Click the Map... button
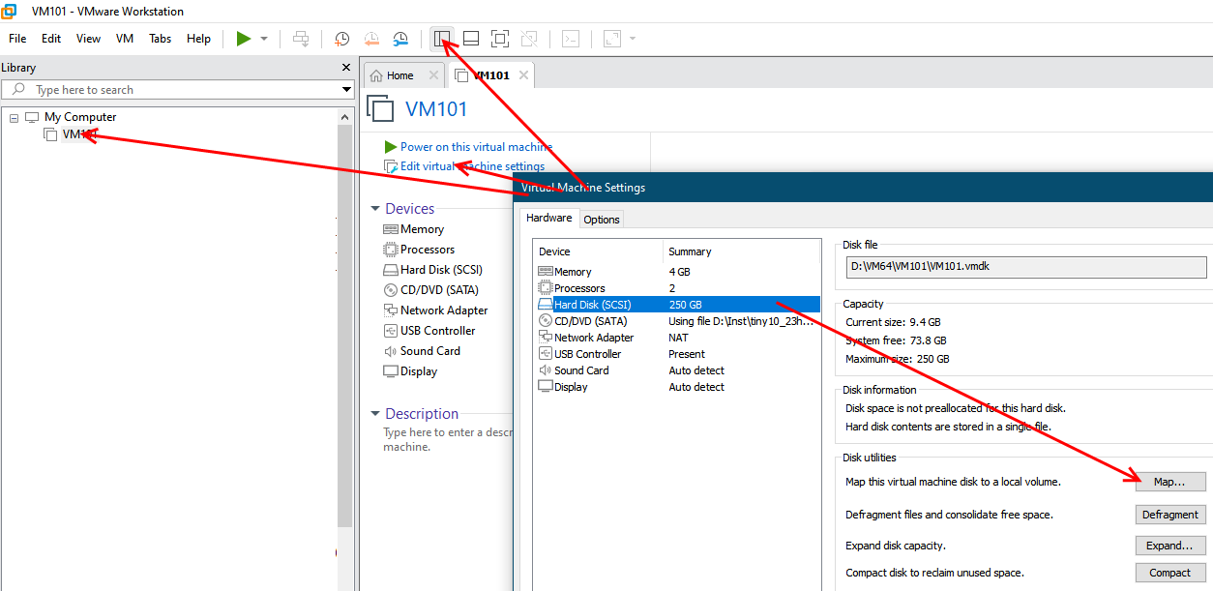Screen dimensions: 1213x591 pyautogui.click(x=1170, y=482)
